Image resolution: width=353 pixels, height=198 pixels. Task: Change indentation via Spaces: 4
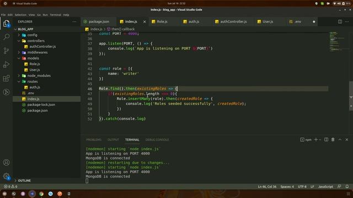point(287,186)
